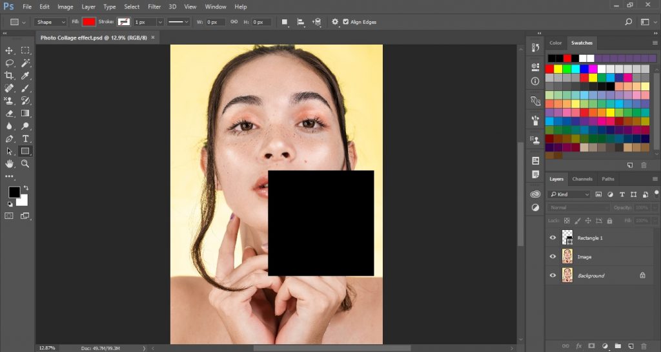661x352 pixels.
Task: Select the Magic Wand tool
Action: pos(25,63)
